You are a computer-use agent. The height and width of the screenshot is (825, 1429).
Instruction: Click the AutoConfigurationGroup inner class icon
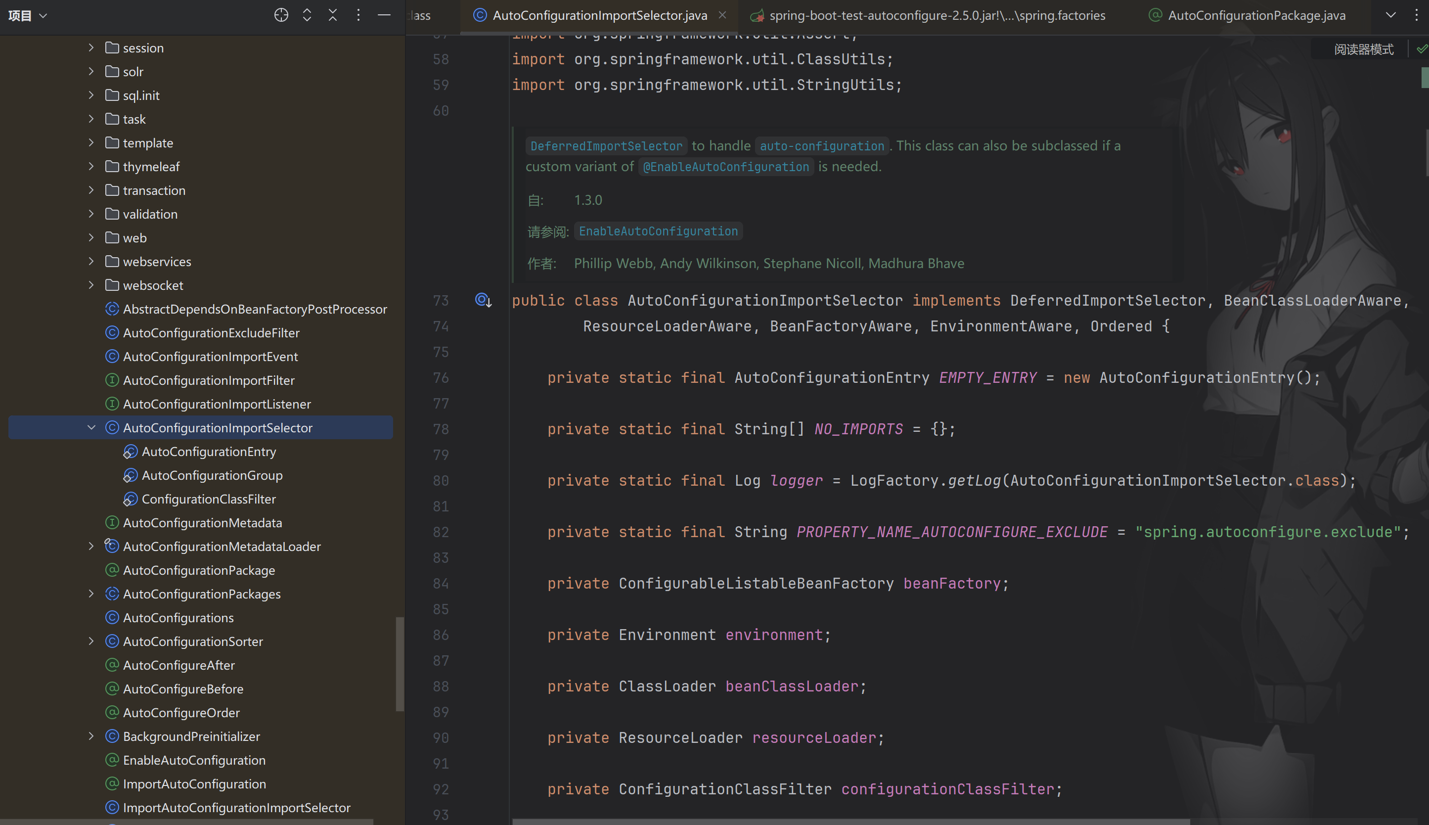[130, 475]
